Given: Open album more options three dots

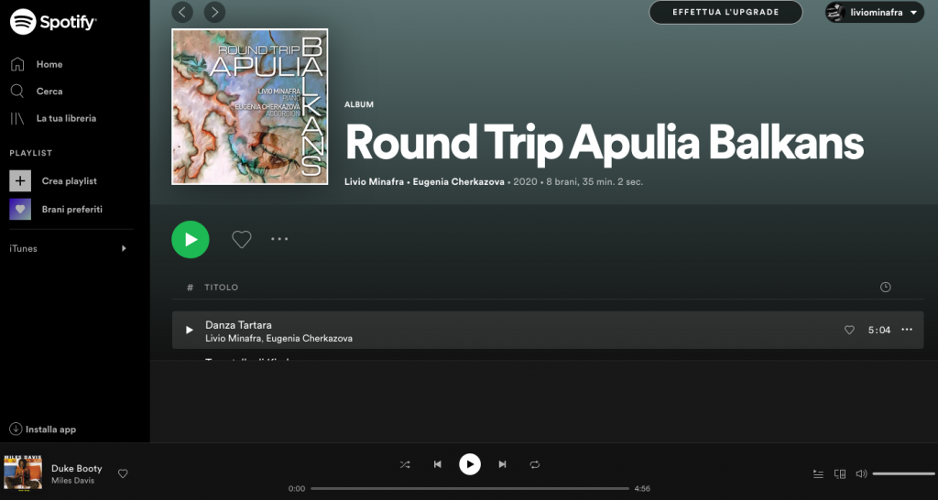Looking at the screenshot, I should 279,239.
